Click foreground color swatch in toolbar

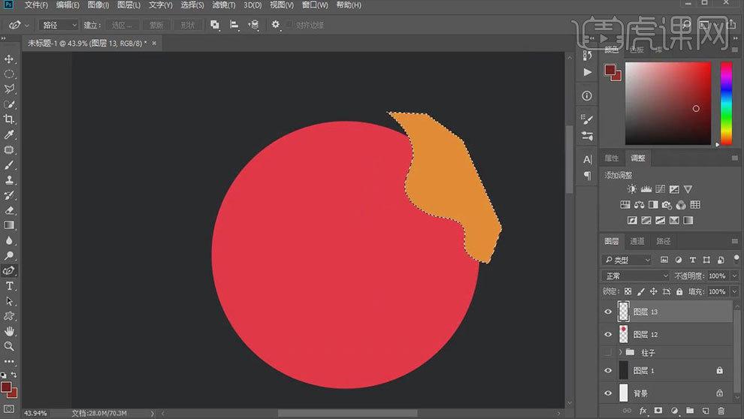pos(6,387)
